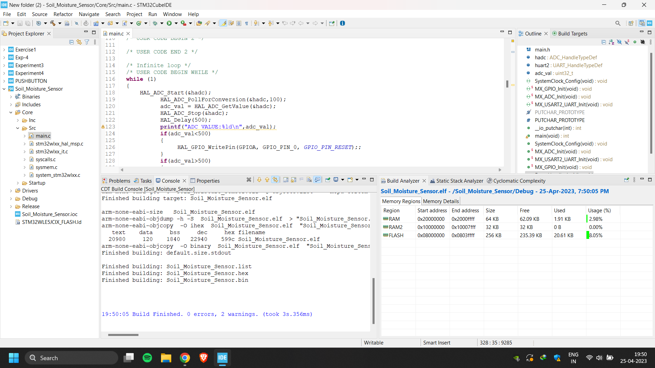Toggle Link with Editor in Project Explorer
655x368 pixels.
point(79,42)
